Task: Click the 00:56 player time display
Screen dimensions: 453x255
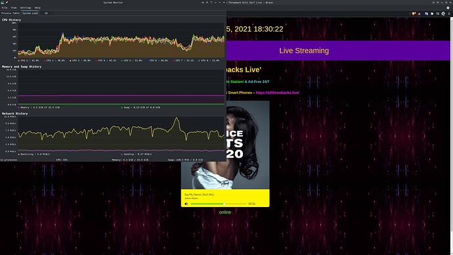Action: point(251,204)
